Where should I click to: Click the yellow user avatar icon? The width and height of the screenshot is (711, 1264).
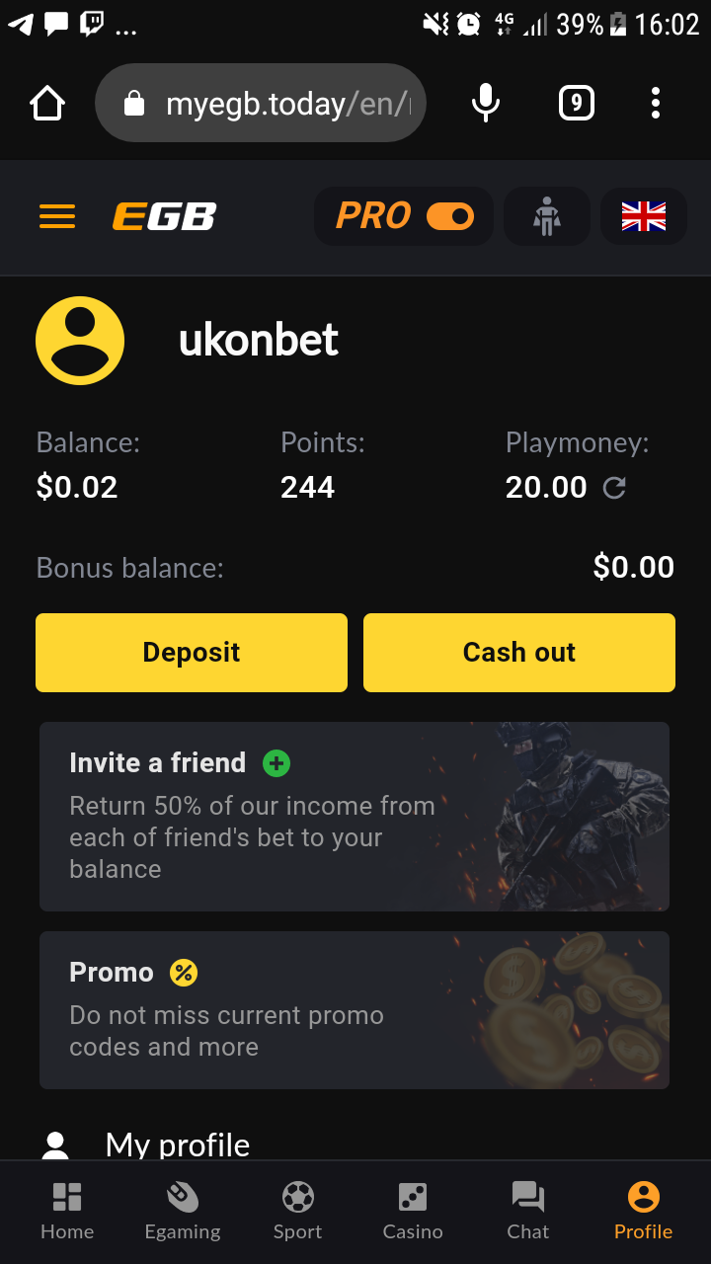click(x=80, y=341)
